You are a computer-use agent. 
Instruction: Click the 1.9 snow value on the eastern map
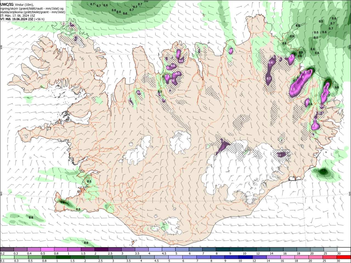pyautogui.click(x=302, y=77)
